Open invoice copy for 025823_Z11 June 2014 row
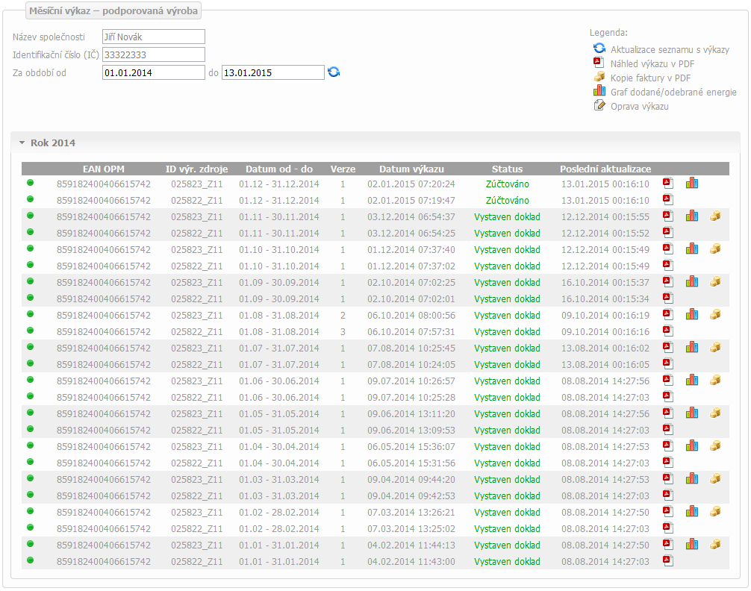This screenshot has height=591, width=751. 715,380
